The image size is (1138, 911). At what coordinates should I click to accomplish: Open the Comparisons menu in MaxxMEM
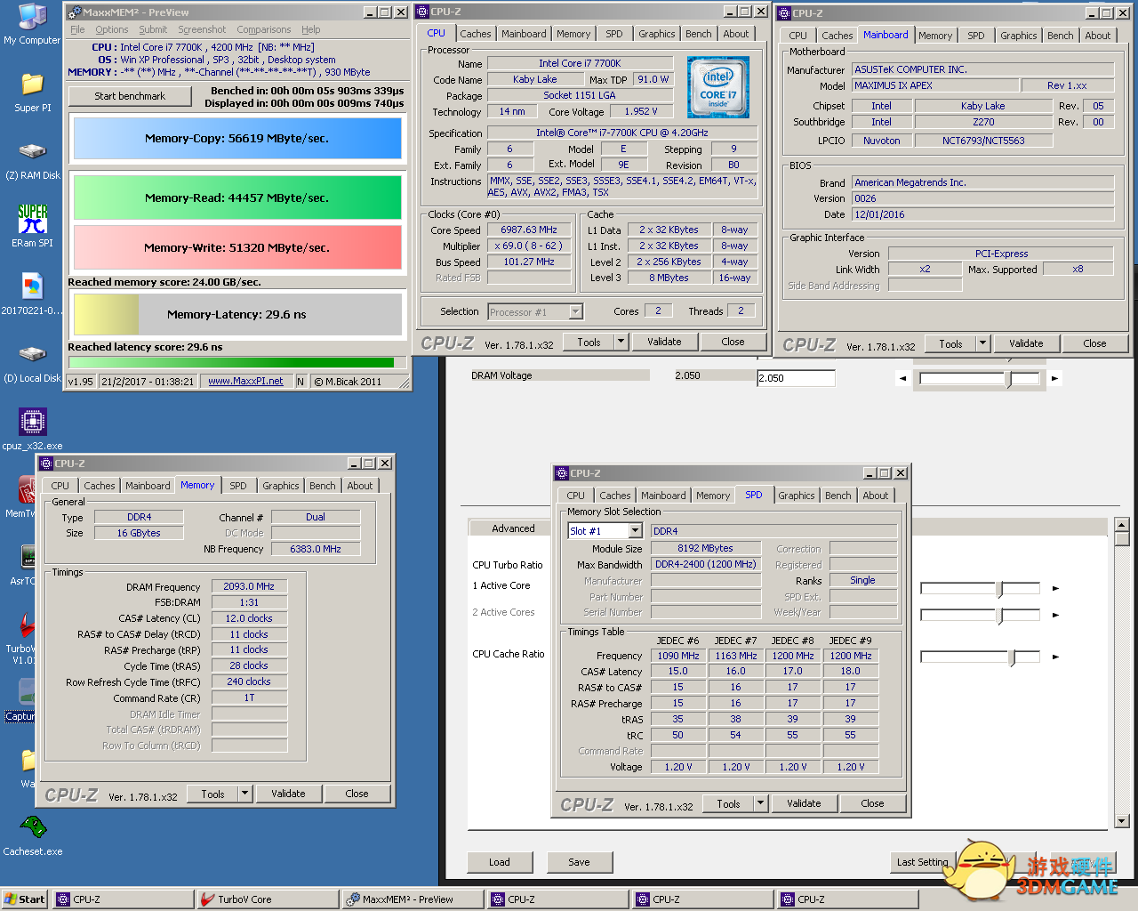[263, 29]
